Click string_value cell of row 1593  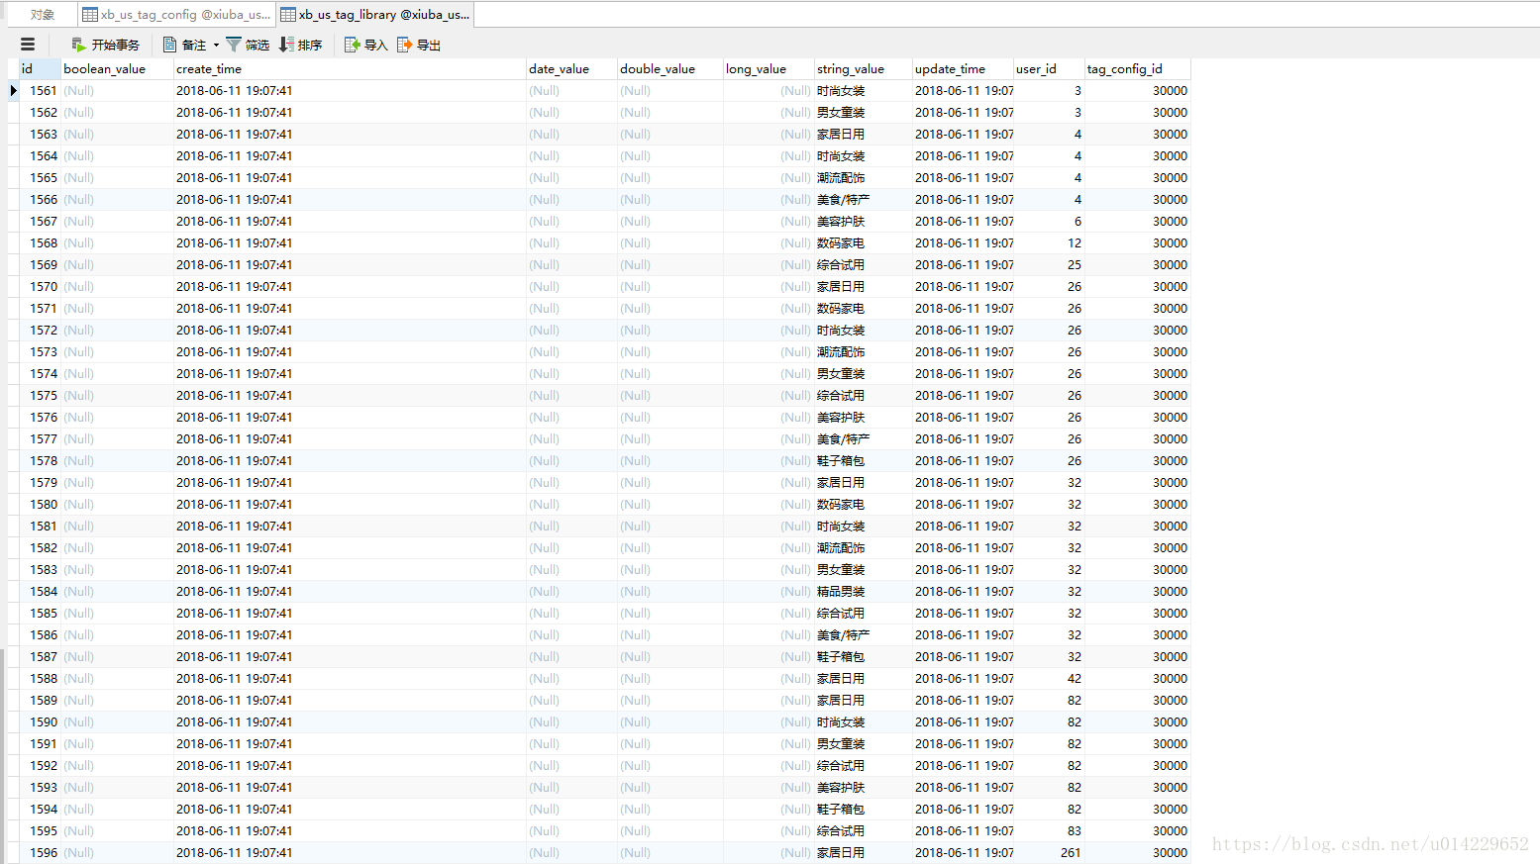coord(863,788)
